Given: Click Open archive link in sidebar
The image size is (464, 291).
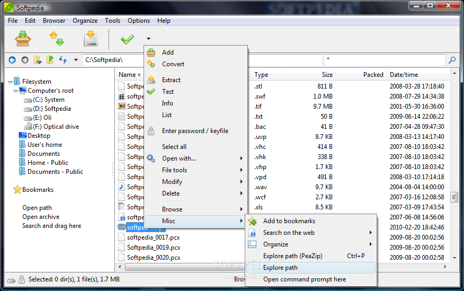Looking at the screenshot, I should point(41,217).
